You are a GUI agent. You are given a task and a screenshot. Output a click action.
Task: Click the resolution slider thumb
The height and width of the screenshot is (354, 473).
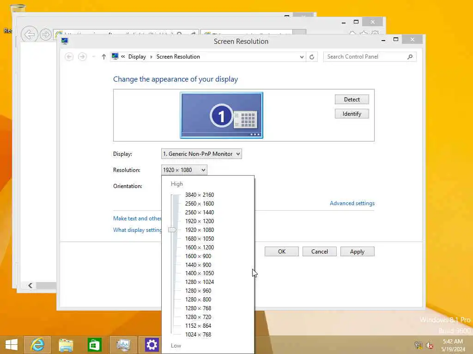[x=172, y=230]
